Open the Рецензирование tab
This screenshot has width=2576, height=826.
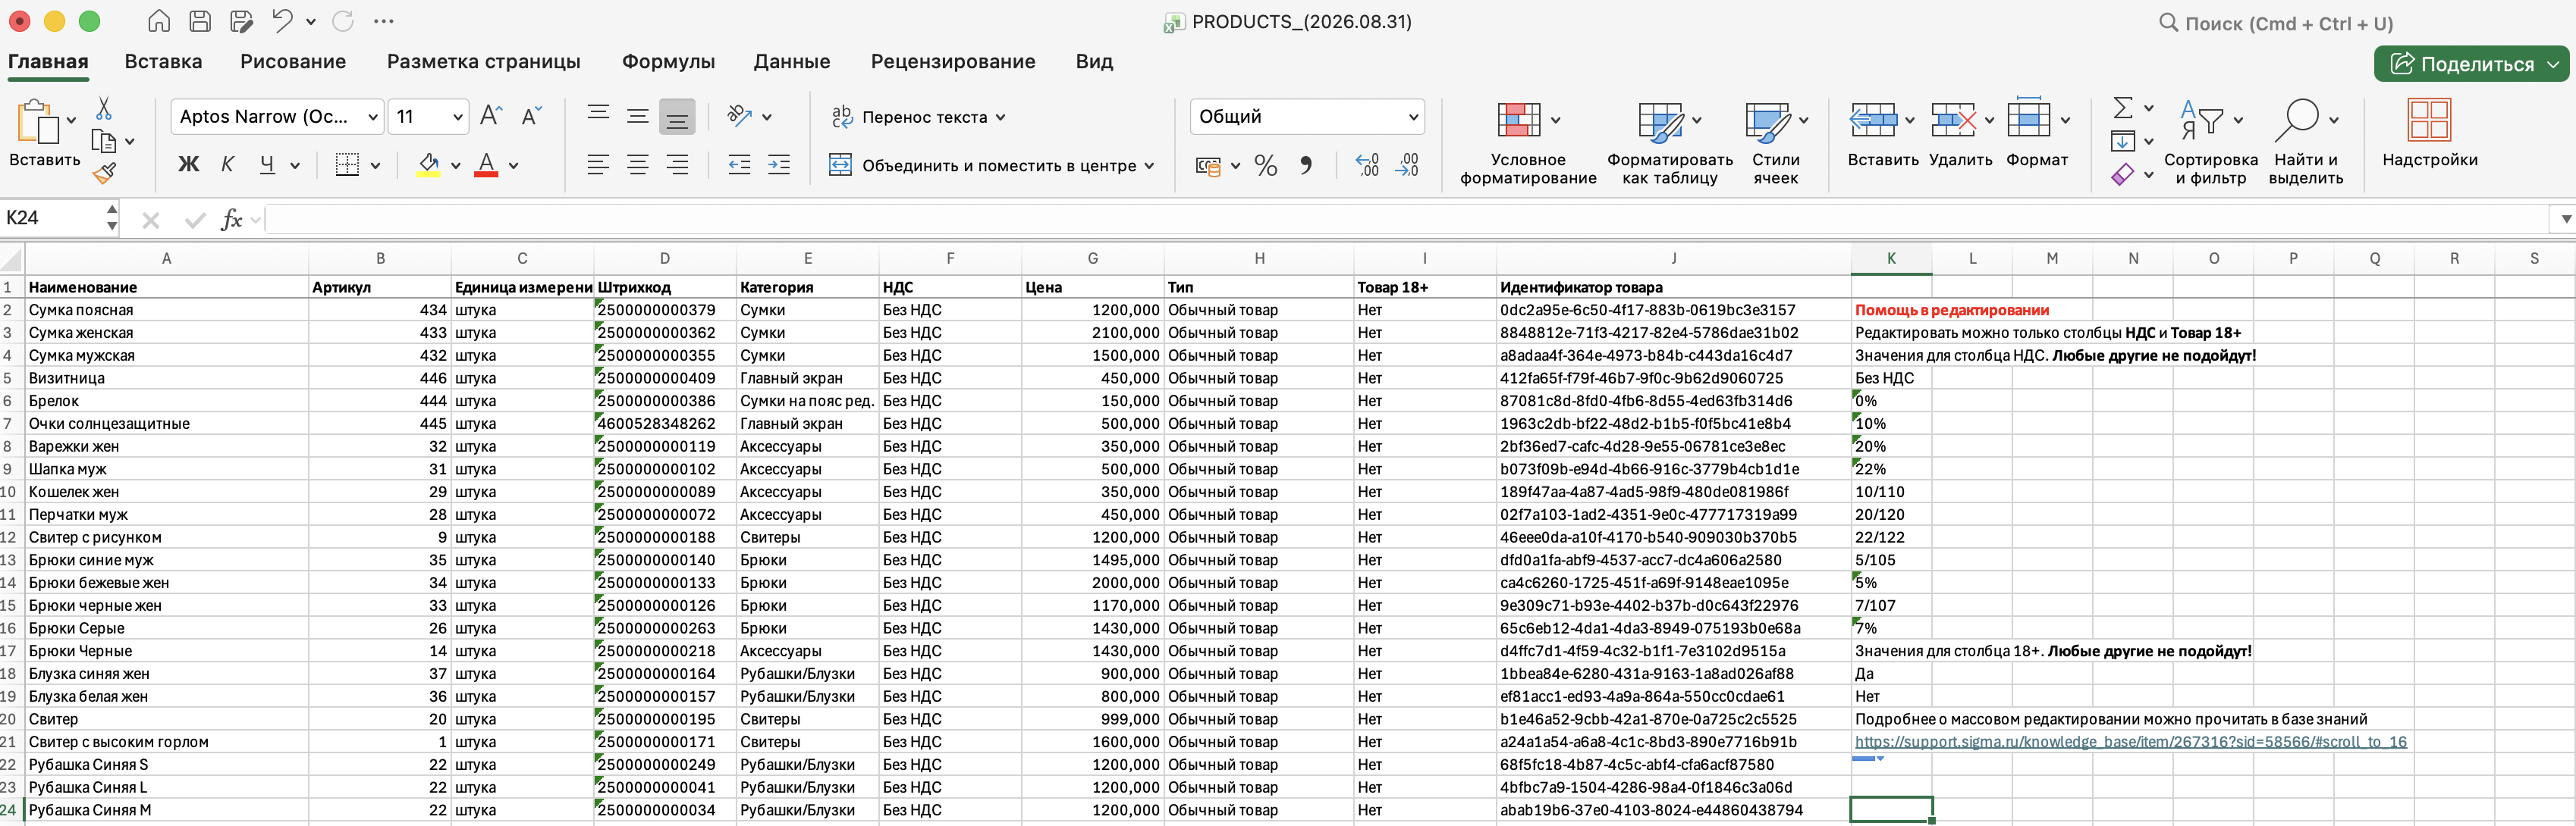pos(953,62)
